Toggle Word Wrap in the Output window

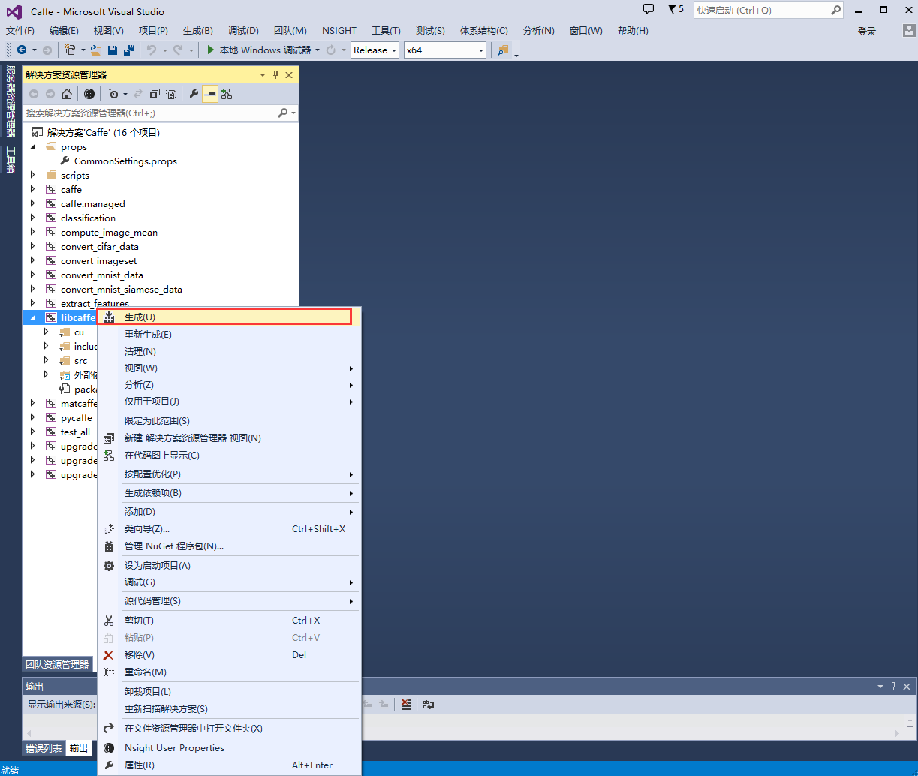428,705
